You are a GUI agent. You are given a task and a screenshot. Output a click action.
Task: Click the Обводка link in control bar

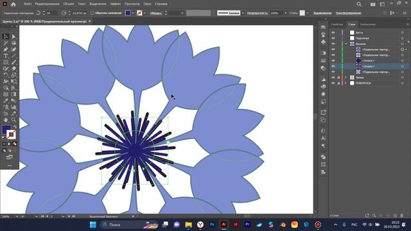[x=155, y=13]
